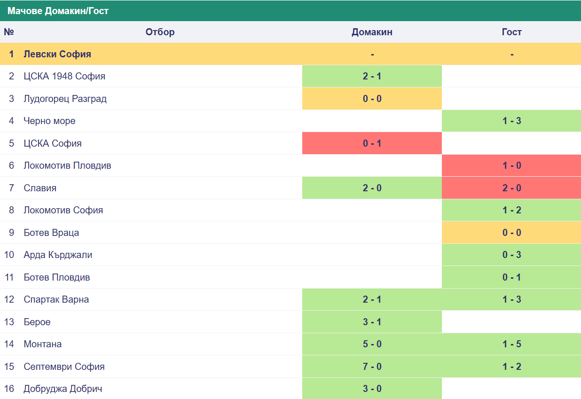This screenshot has width=581, height=399.
Task: Click home result 3 - 0 against Добруджа Добрич
Action: 372,389
